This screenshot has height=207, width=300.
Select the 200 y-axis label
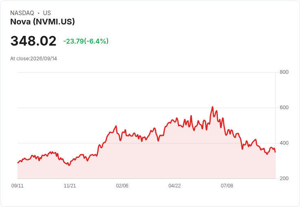pos(284,178)
